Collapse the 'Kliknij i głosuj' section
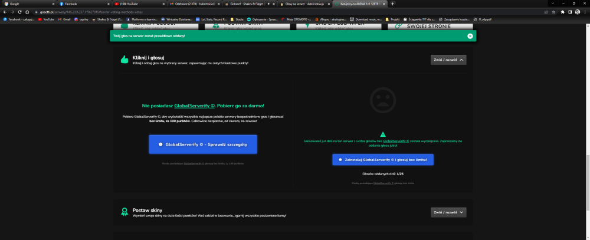Viewport: 590px width, 240px height. point(448,60)
